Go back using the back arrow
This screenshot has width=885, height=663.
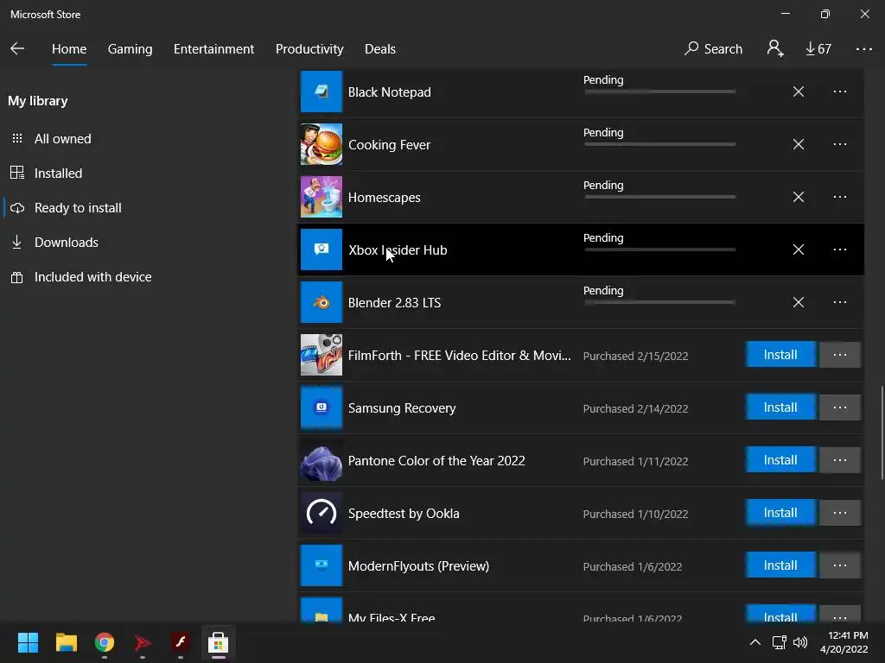click(x=17, y=48)
